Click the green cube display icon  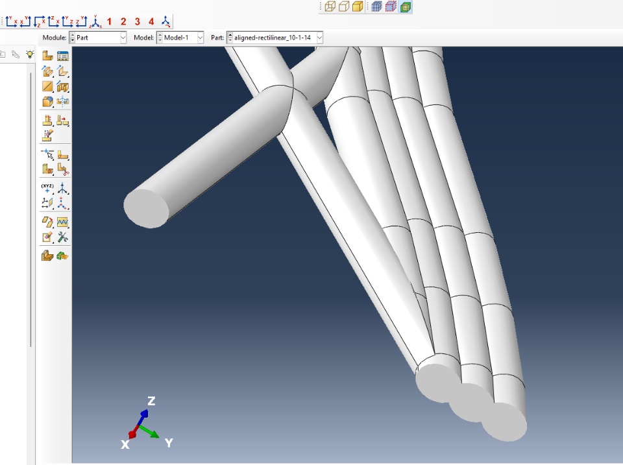click(405, 6)
